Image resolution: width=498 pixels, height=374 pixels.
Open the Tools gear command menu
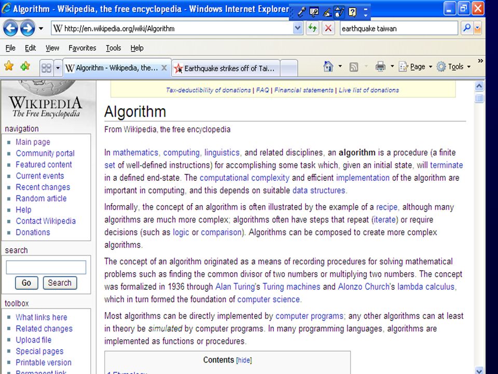coord(453,66)
